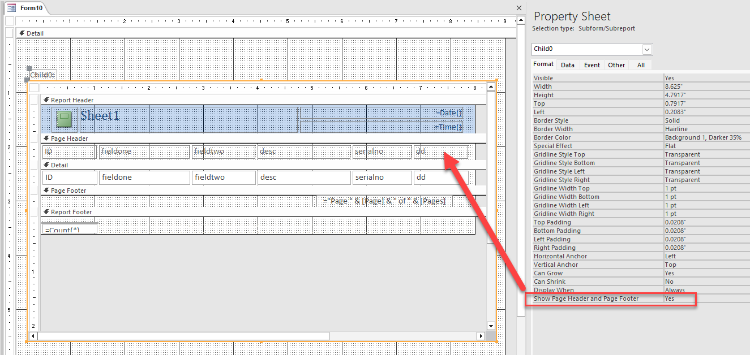Image resolution: width=750 pixels, height=355 pixels.
Task: Click the Border Color value field
Action: (706, 137)
